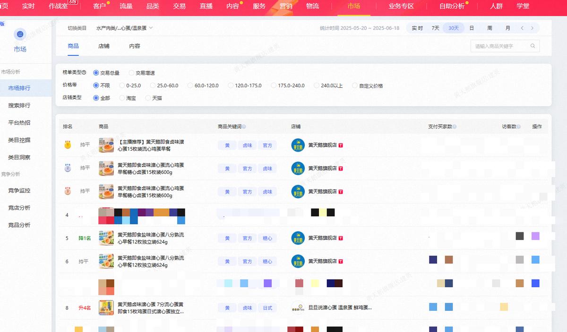Click the info icon next to 商品关键词
This screenshot has width=567, height=332.
244,127
